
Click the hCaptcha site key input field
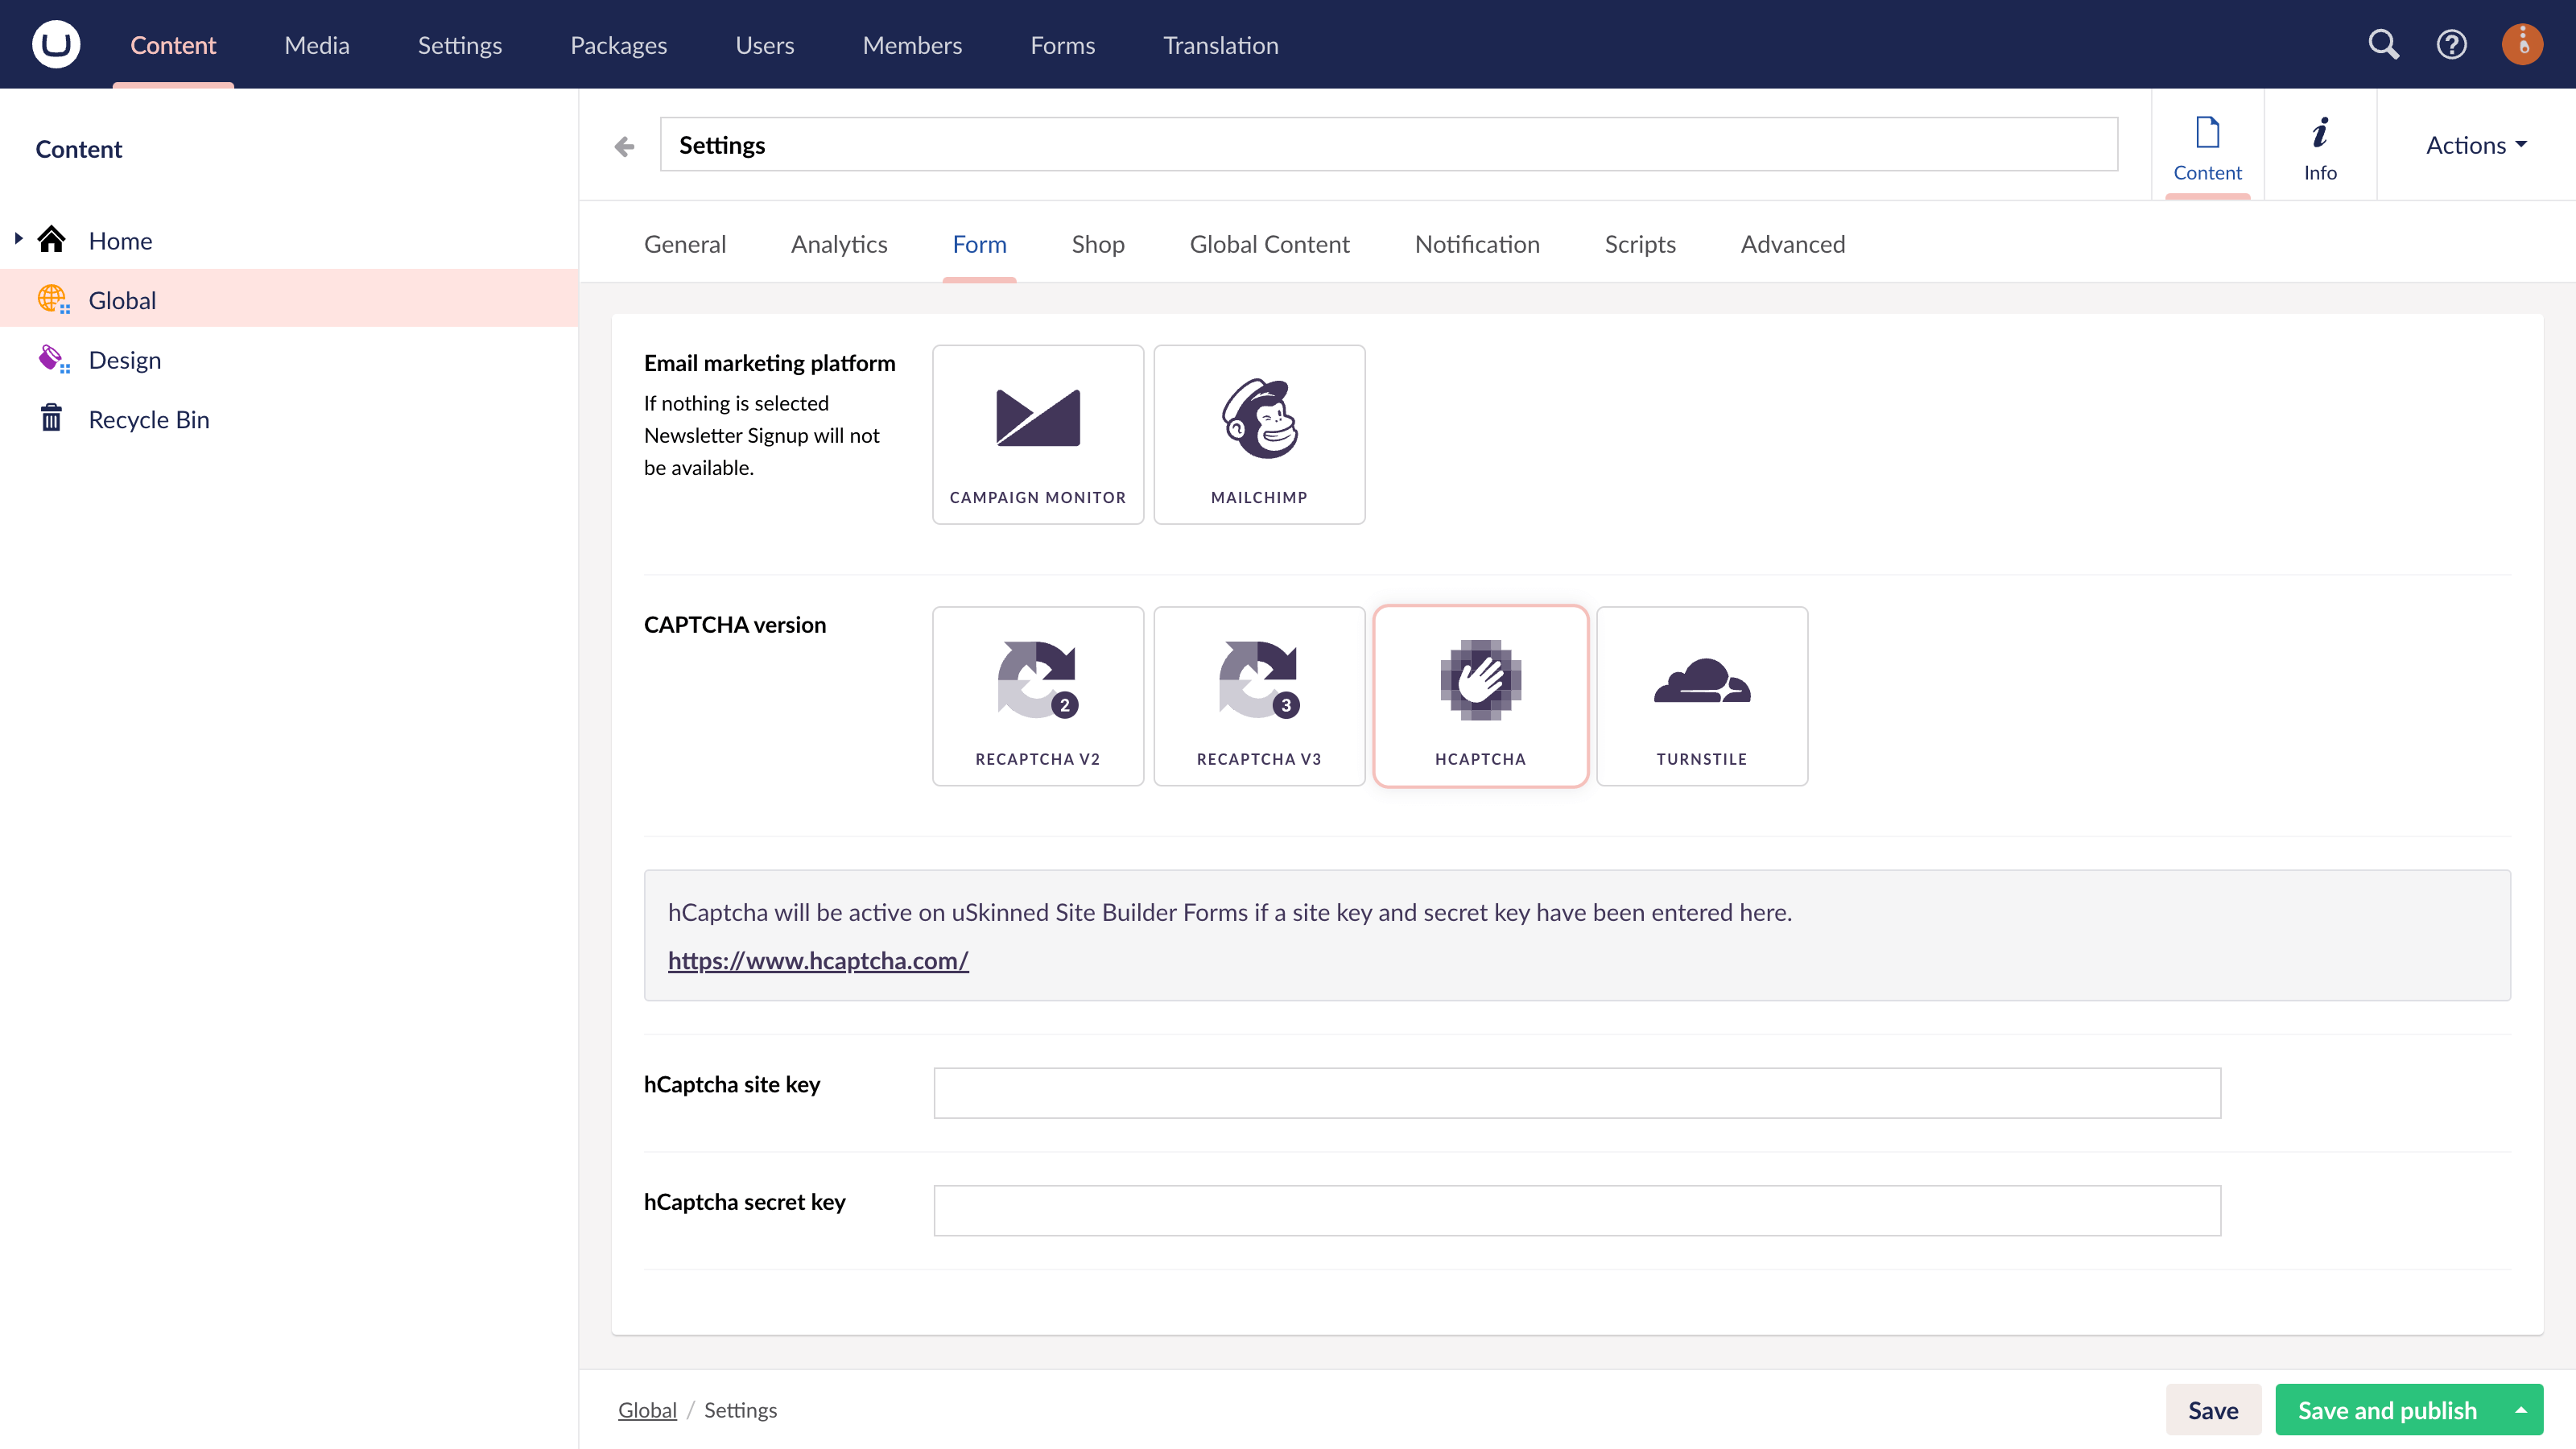pos(1576,1092)
